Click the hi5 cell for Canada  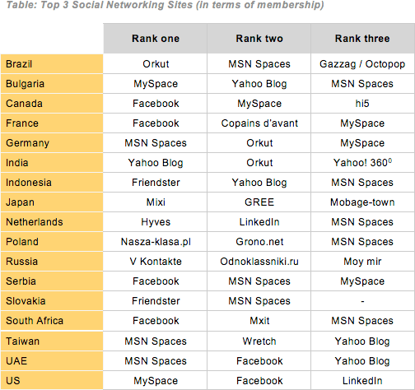tap(362, 104)
